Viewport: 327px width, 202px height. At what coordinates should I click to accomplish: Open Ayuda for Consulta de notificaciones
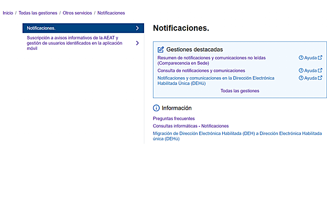point(310,71)
